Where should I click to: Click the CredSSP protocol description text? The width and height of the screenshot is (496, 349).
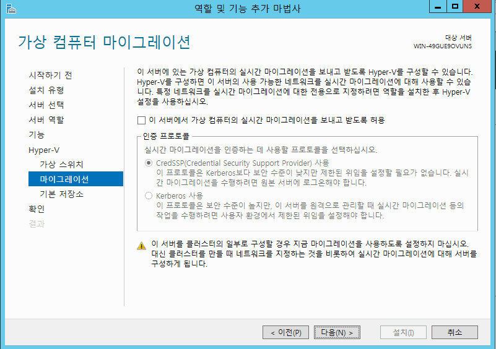point(312,178)
